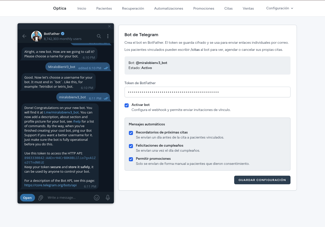Open the emoji picker in Telegram
Image resolution: width=325 pixels, height=227 pixels.
pos(97,198)
